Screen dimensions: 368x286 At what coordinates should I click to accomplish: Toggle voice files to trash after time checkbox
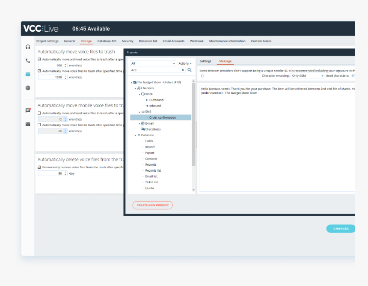[x=39, y=71]
